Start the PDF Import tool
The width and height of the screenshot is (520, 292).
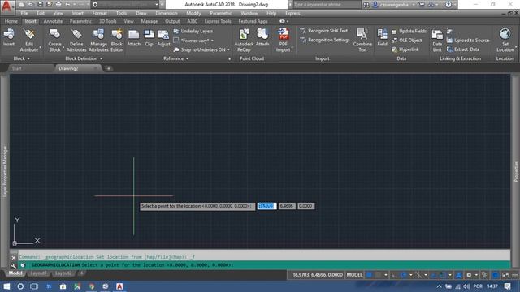(284, 40)
